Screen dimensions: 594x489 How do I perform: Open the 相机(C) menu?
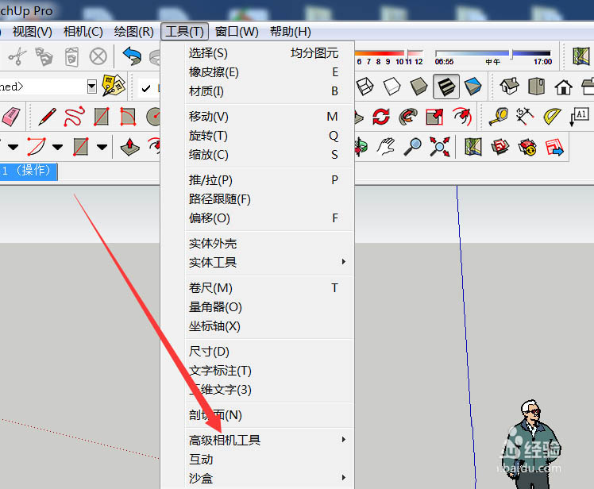[x=83, y=32]
